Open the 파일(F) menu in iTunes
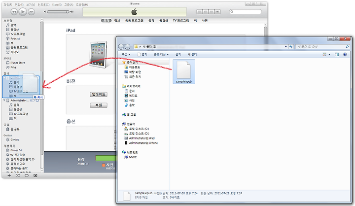This screenshot has height=206, width=355. coord(8,4)
